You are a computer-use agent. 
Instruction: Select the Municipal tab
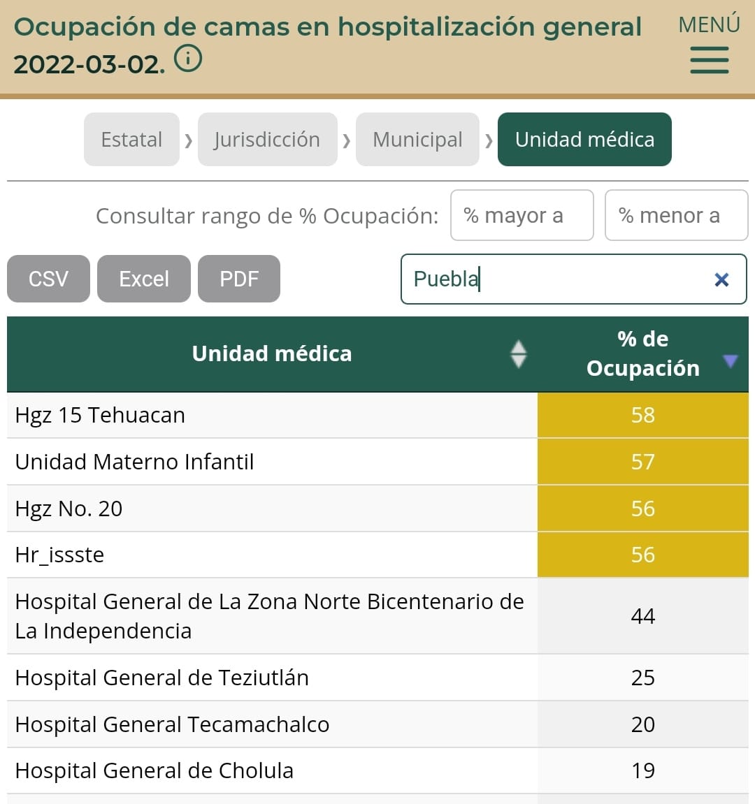[x=417, y=140]
